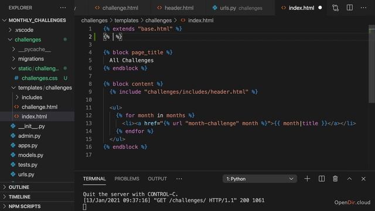Open challenges.css in explorer
This screenshot has width=375, height=211.
(x=37, y=78)
